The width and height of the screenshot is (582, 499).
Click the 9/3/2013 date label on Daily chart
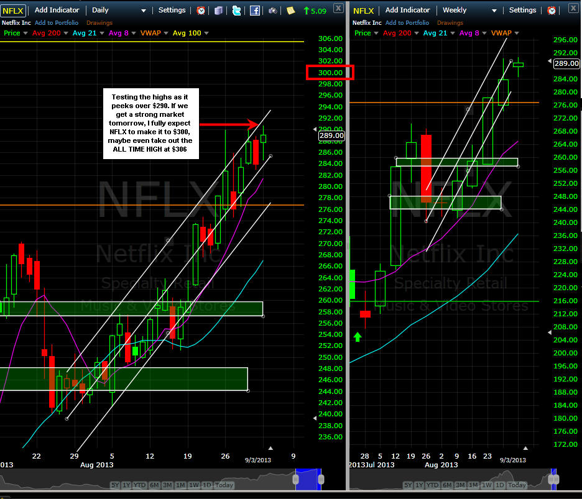(258, 460)
